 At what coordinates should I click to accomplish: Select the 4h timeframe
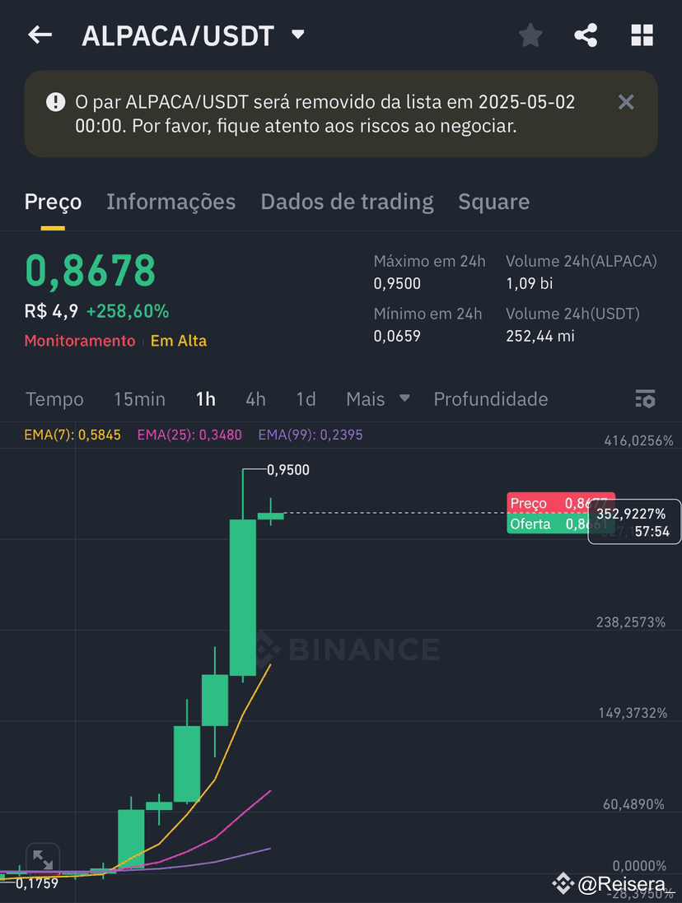[255, 399]
